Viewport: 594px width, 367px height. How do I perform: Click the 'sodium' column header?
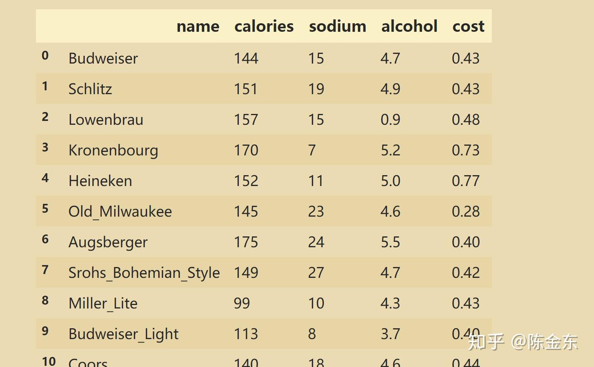337,26
